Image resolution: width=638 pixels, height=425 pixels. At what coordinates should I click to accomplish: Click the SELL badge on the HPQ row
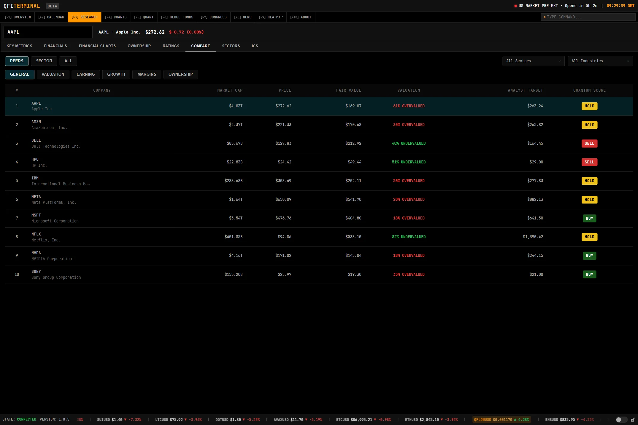589,162
